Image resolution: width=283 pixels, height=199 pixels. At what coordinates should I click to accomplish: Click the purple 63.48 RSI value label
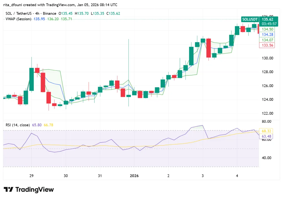[x=267, y=136]
